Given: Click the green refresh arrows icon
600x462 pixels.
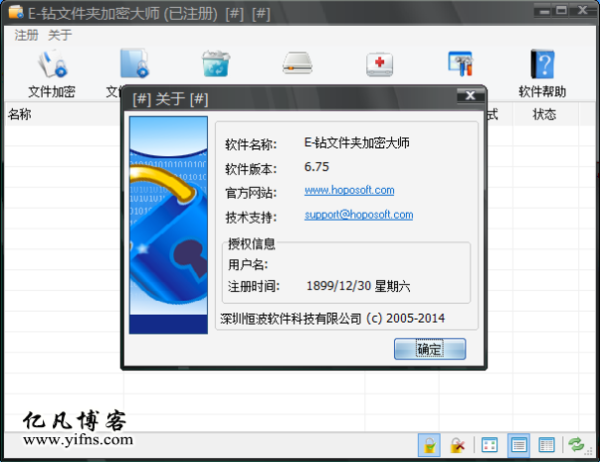Looking at the screenshot, I should pos(576,445).
